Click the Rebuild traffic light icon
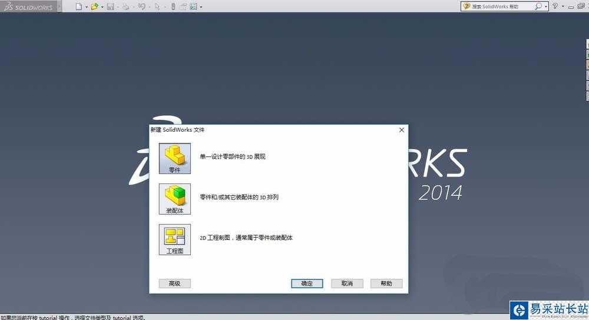 173,6
